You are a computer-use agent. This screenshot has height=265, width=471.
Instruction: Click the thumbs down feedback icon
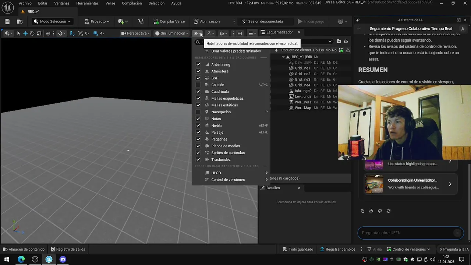tap(380, 211)
